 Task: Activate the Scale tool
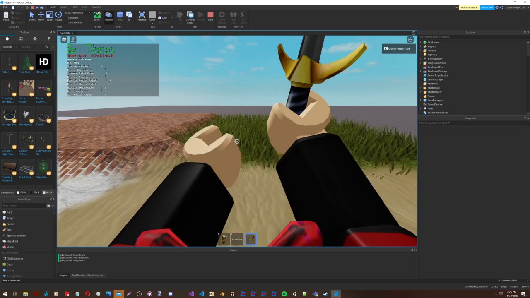point(50,15)
